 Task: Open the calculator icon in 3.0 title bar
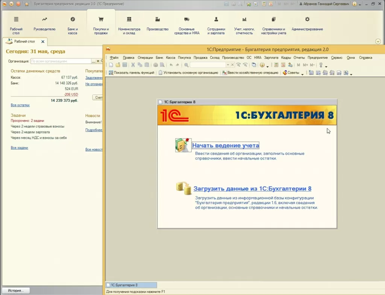[264, 4]
